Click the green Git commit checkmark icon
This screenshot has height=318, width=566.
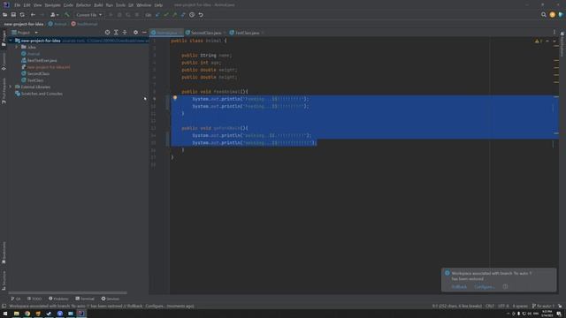click(166, 15)
